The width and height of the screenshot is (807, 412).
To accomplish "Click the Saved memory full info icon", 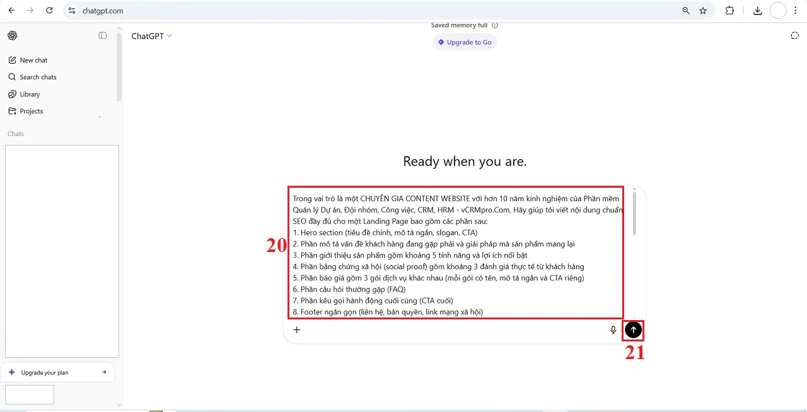I will pos(495,26).
